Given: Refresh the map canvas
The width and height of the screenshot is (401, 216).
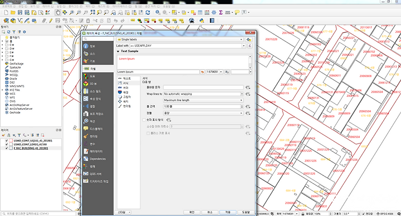Looking at the screenshot, I should click(x=148, y=12).
